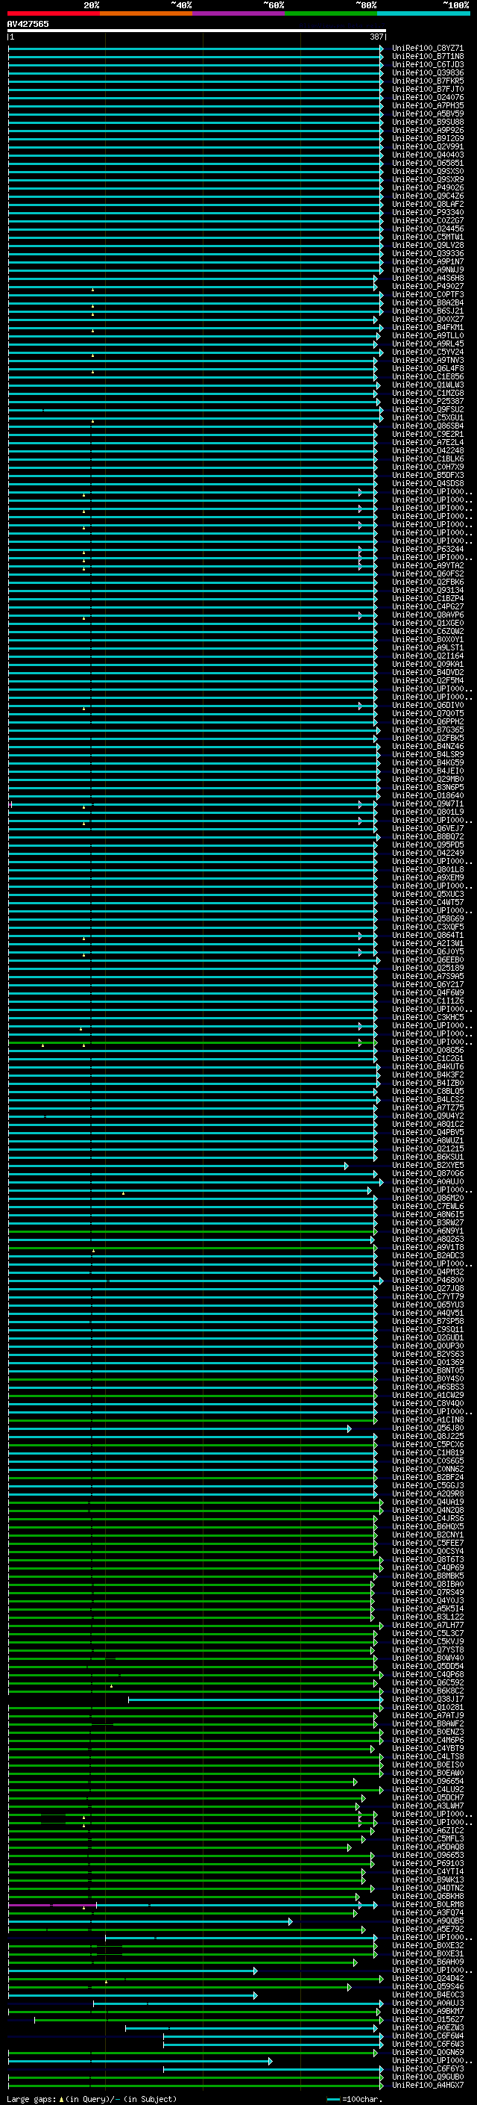This screenshot has width=477, height=2105.
Task: Click UniRef100_A4HGX7 label
Action: pos(428,2085)
